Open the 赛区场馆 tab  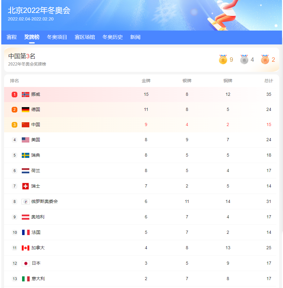[x=85, y=37]
